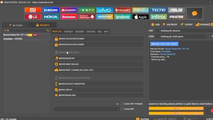
Task: Select the DIAG sub-tab
Action: pos(100,32)
